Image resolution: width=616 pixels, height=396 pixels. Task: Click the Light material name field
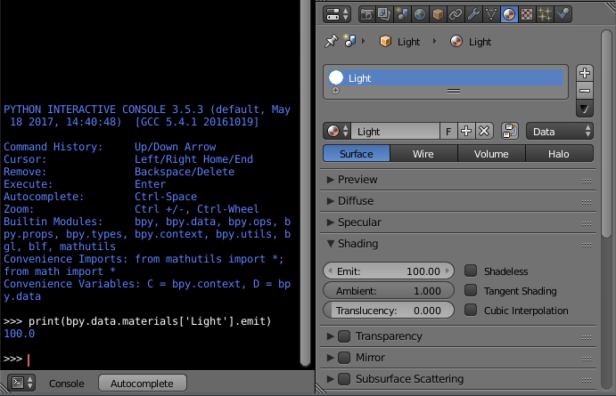click(395, 132)
